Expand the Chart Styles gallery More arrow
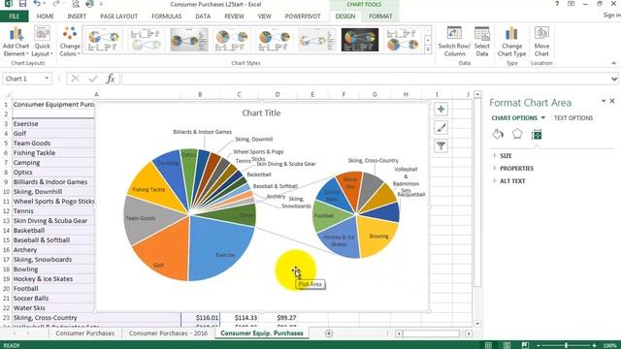Screen dimensions: 621x349 click(428, 49)
